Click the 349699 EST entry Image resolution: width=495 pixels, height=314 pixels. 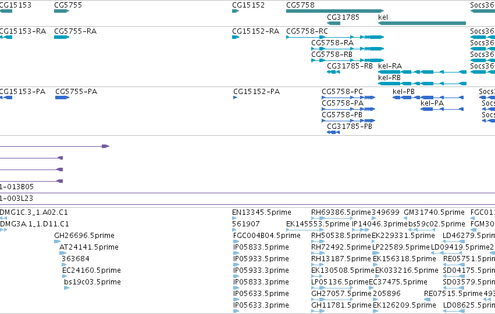tap(386, 212)
